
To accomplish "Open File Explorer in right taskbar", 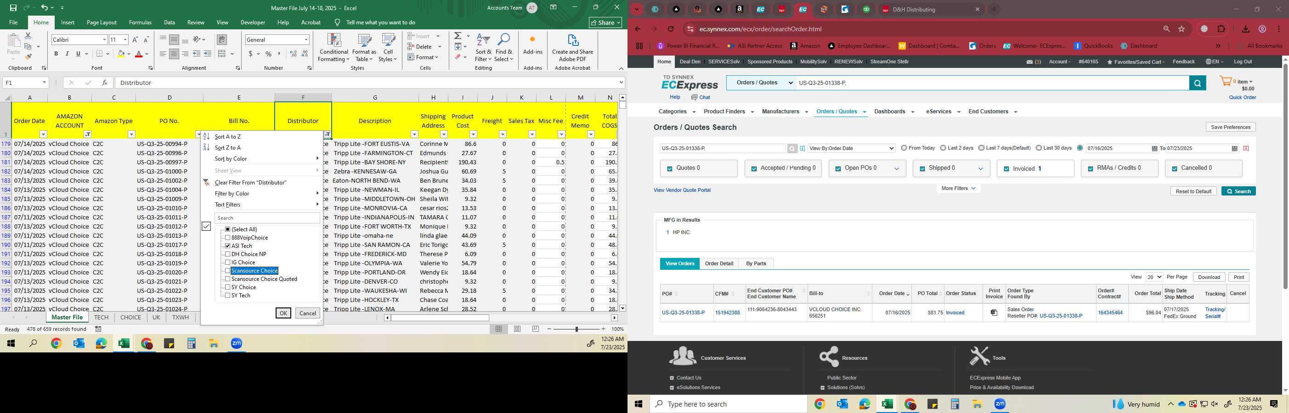I will (x=977, y=404).
